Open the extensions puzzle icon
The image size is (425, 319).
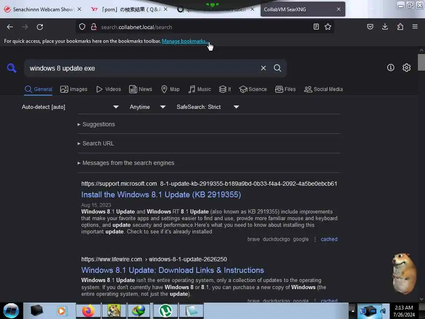pyautogui.click(x=400, y=27)
